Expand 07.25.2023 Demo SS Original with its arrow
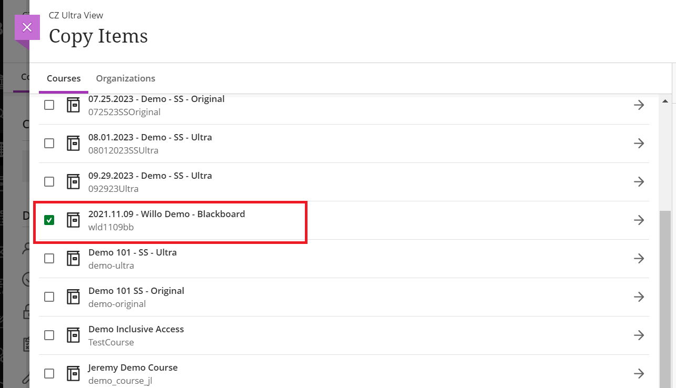Screen dimensions: 676x388 [639, 105]
